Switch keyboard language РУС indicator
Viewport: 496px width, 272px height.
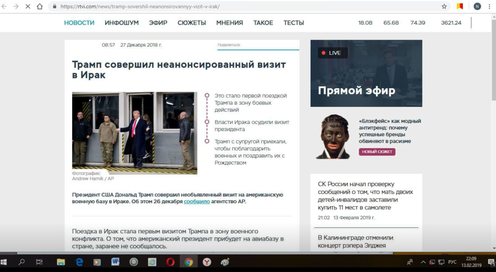(452, 262)
